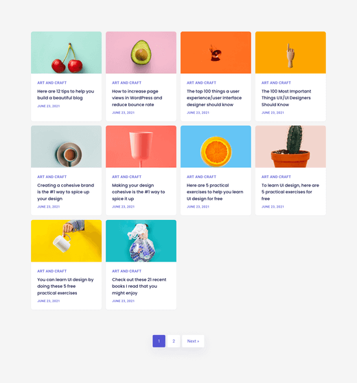357x383 pixels.
Task: Open 'Here are 5 practical exercises' title
Action: point(215,192)
